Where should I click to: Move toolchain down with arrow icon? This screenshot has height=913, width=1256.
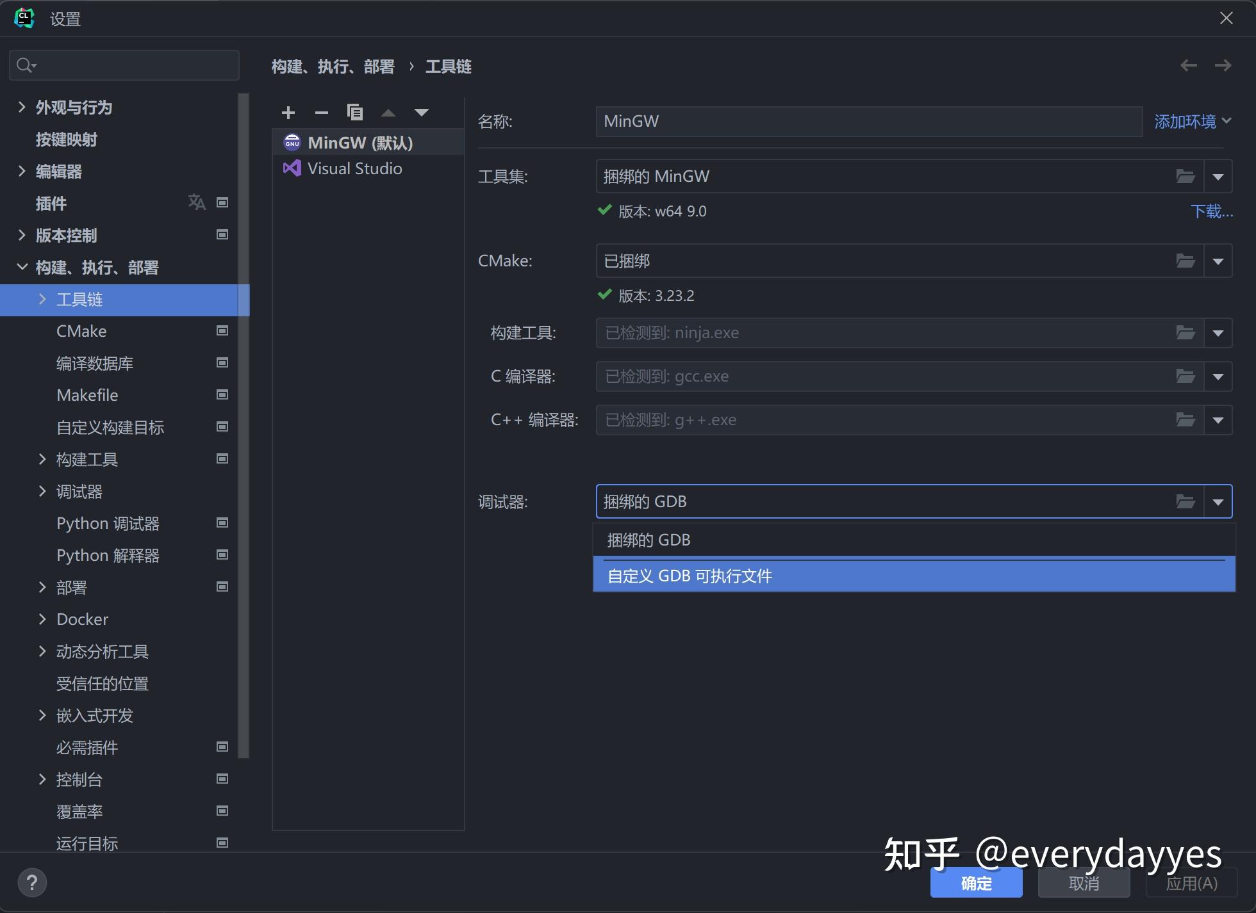coord(421,113)
